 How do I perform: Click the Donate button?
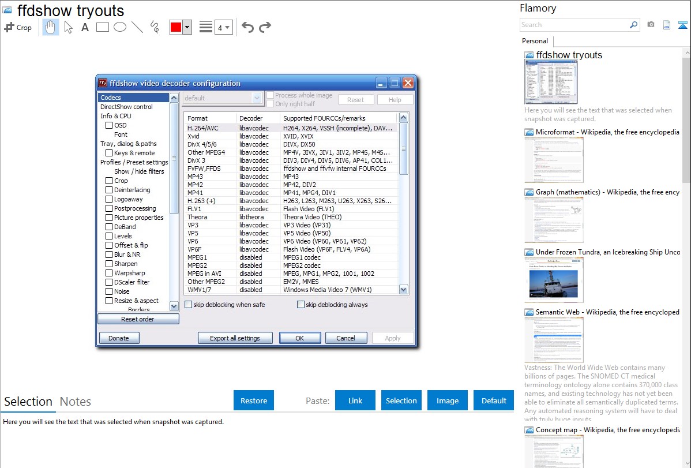pyautogui.click(x=119, y=338)
